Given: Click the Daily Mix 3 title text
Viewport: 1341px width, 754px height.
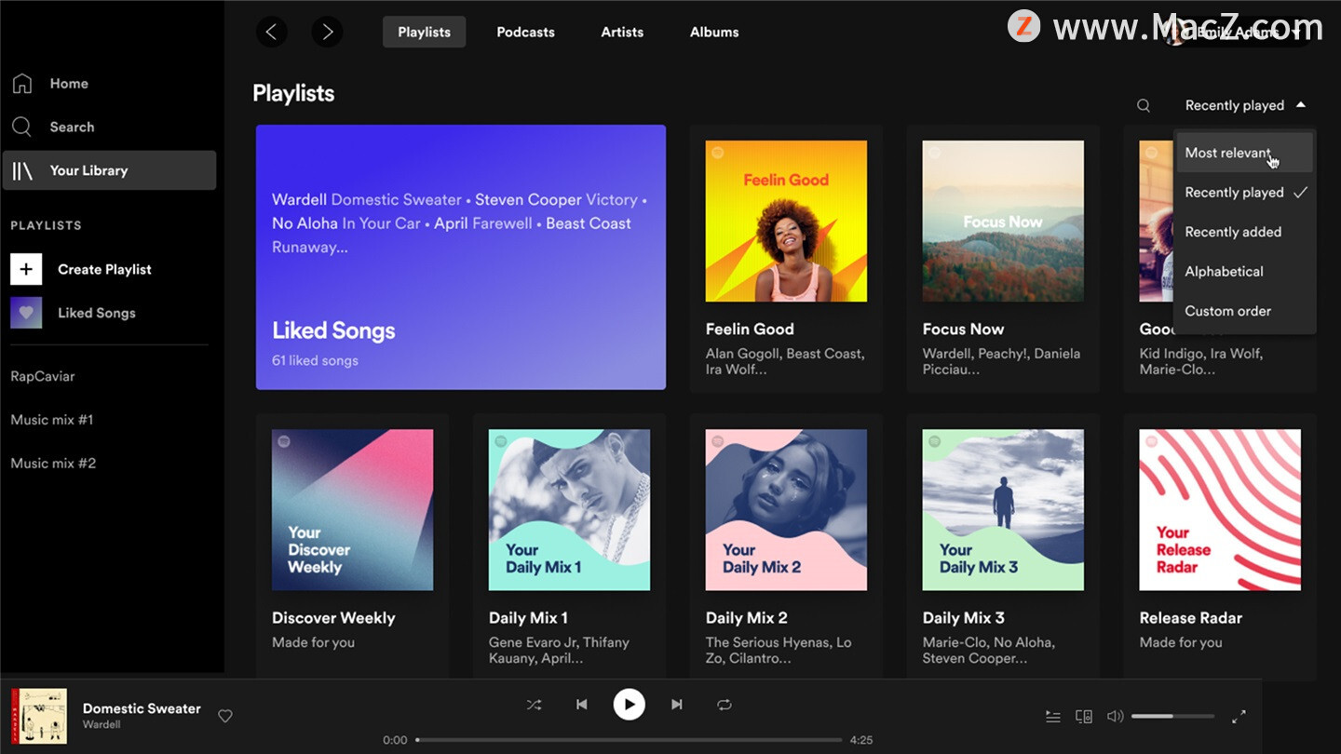Looking at the screenshot, I should pos(964,618).
